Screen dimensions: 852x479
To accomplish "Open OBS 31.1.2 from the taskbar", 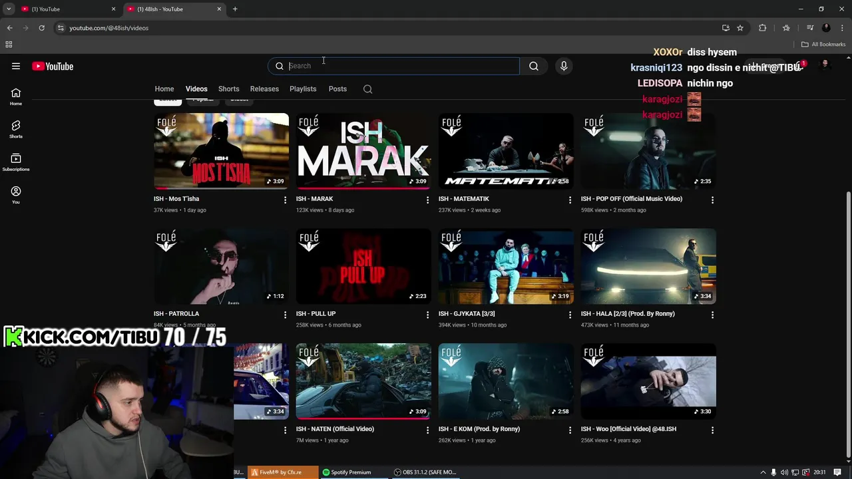I will pos(425,472).
